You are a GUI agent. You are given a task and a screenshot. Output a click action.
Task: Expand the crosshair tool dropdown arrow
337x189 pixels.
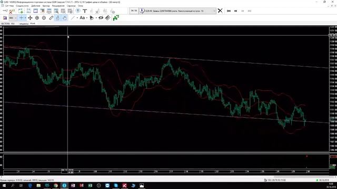pos(25,18)
